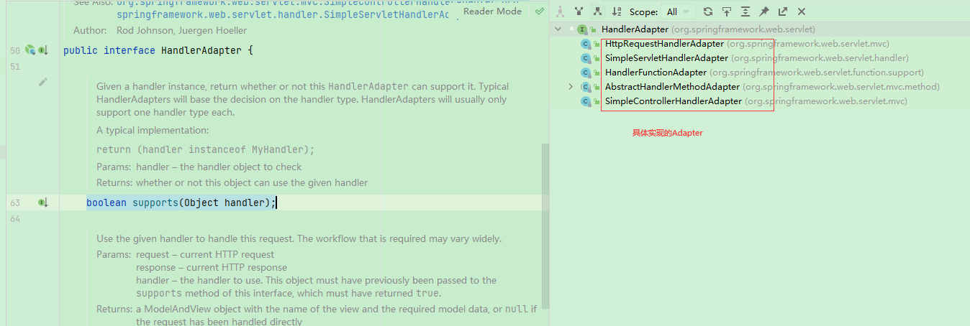Click HttpRequestHandlerAdapter class icon
The height and width of the screenshot is (326, 970).
[586, 44]
